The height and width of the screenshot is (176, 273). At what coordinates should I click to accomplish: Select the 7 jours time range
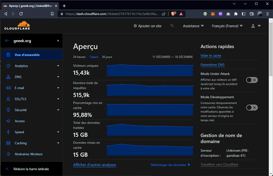point(94,57)
